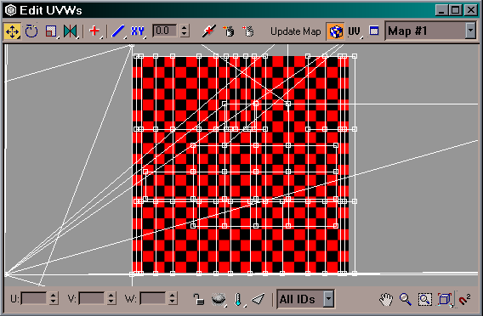Viewport: 483px width, 316px height.
Task: Choose the Mirror tool
Action: click(71, 31)
